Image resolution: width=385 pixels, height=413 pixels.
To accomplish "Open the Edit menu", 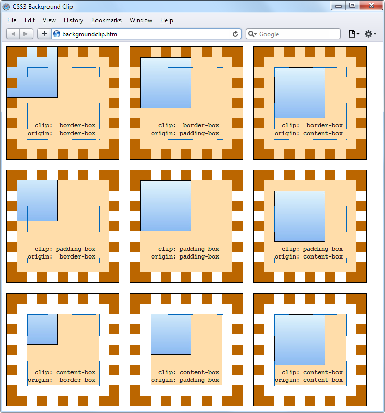I will pos(29,20).
